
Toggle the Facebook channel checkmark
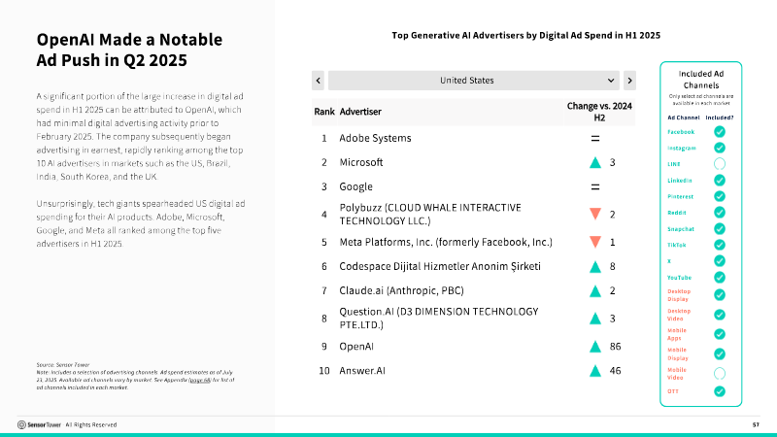click(x=720, y=132)
